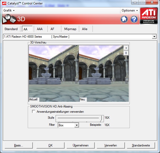Expand the Filter Box dropdown
Screen dimensions: 160x153
pyautogui.click(x=77, y=125)
